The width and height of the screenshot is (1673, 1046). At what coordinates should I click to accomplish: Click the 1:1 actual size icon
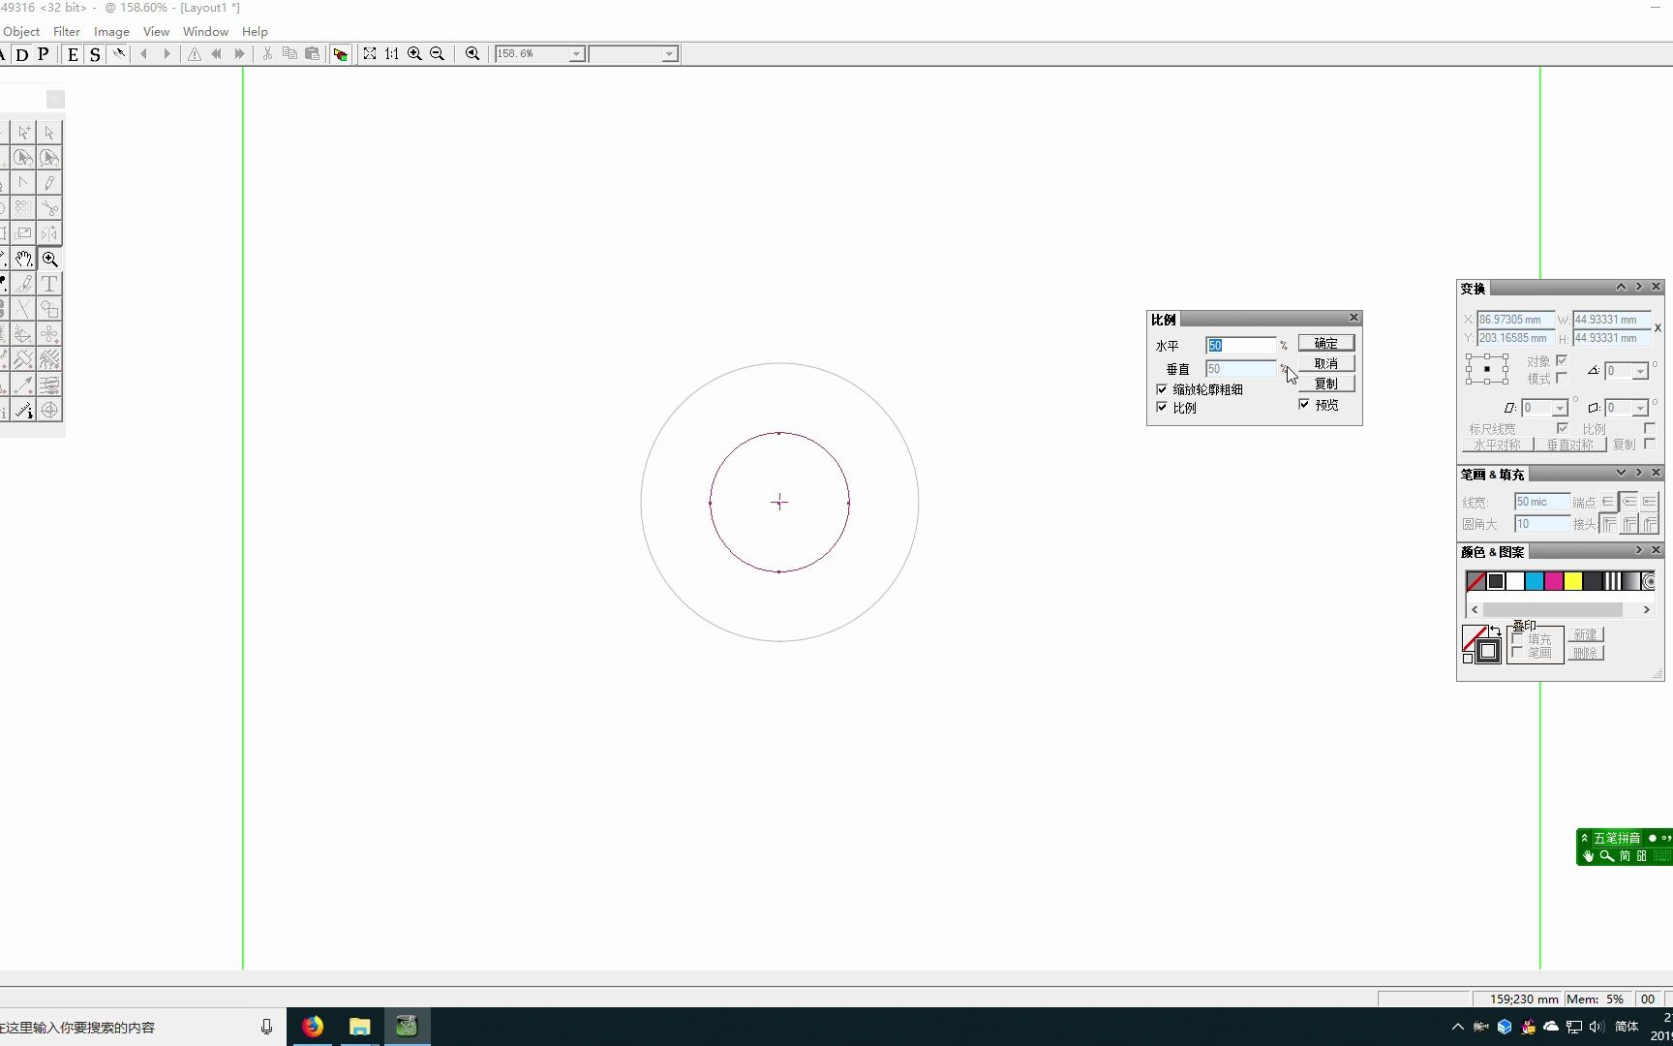[x=392, y=54]
